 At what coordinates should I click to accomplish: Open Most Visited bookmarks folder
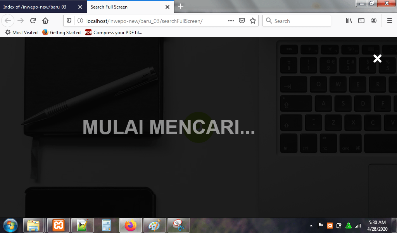pyautogui.click(x=21, y=33)
